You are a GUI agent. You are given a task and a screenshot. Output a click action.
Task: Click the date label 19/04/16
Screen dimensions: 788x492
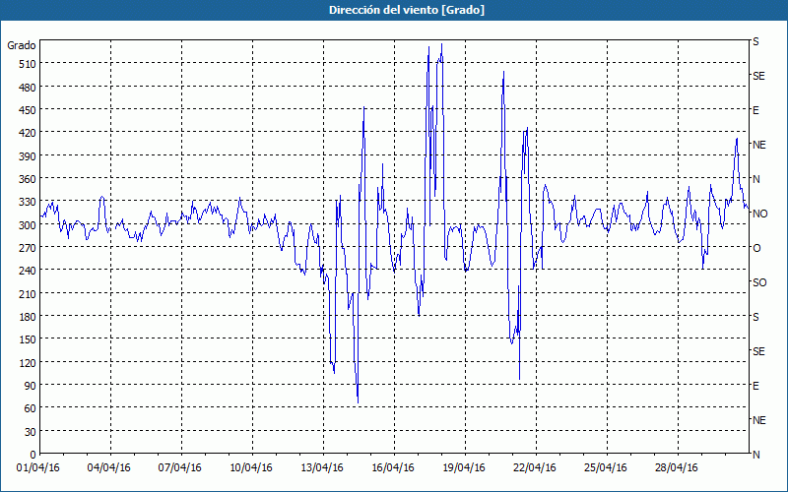click(x=464, y=468)
